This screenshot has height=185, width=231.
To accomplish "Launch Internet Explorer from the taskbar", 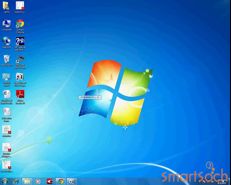I will coord(16,181).
